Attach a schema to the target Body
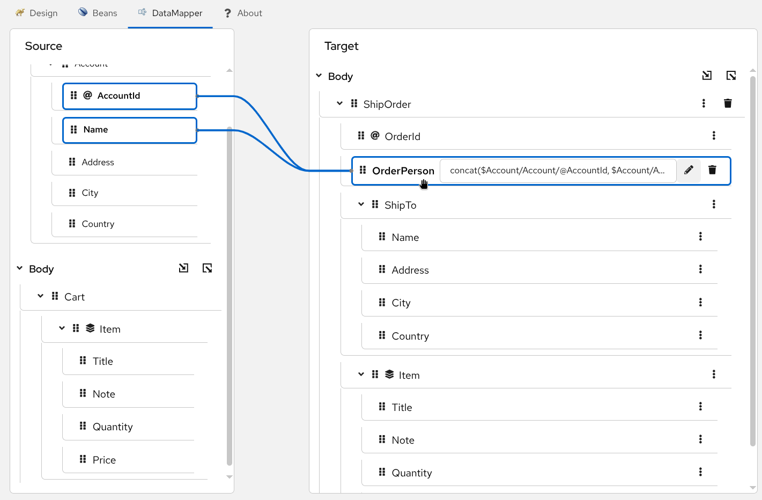 click(x=707, y=75)
